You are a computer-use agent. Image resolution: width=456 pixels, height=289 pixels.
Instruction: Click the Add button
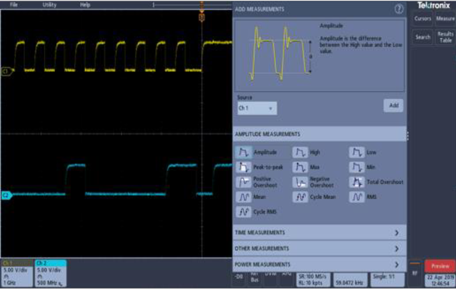[x=393, y=105]
